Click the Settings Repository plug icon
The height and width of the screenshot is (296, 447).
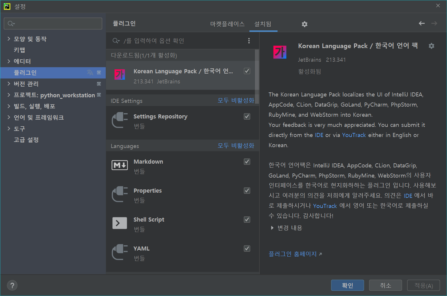click(x=120, y=120)
